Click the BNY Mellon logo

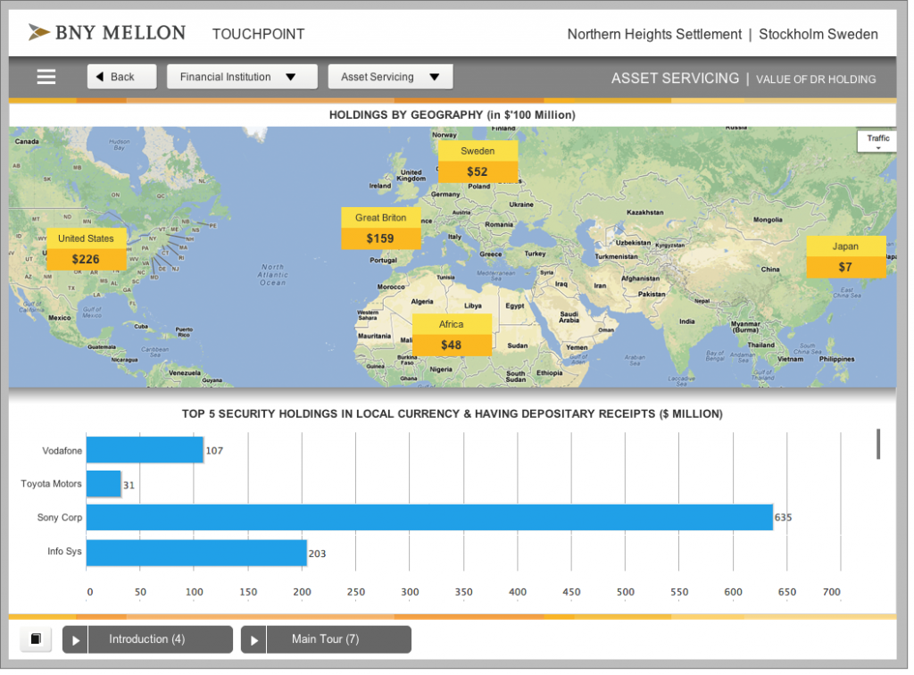pos(107,33)
